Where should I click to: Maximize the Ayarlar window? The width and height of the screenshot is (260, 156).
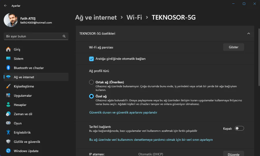point(244,4)
